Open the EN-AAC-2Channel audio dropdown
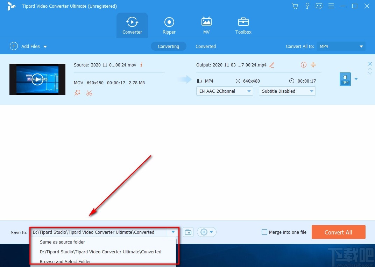This screenshot has width=375, height=267. click(x=225, y=91)
